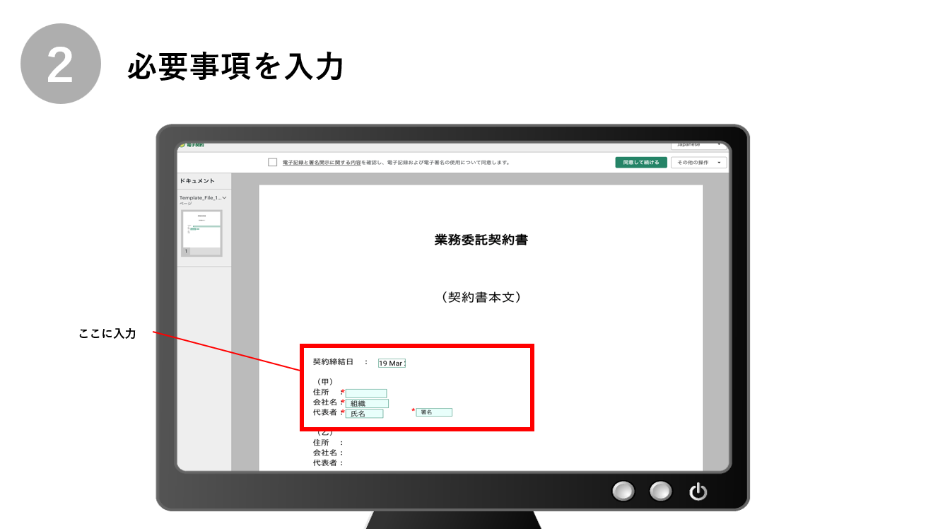Viewport: 938px width, 529px height.
Task: Click the empty 住所 address field
Action: coord(365,393)
